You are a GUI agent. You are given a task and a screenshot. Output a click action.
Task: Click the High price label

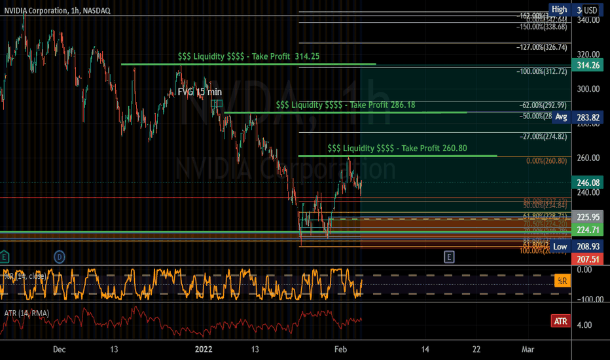(x=560, y=9)
